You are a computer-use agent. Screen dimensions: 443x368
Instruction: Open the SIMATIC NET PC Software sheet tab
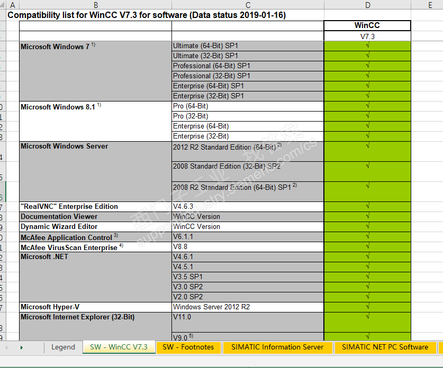pos(385,347)
